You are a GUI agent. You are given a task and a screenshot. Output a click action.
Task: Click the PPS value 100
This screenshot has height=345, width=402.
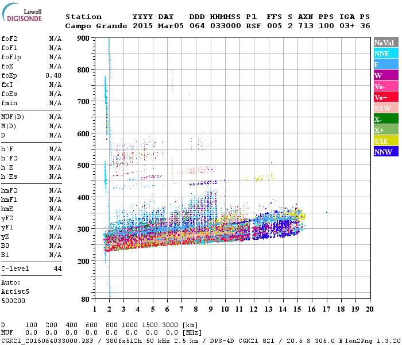(326, 26)
